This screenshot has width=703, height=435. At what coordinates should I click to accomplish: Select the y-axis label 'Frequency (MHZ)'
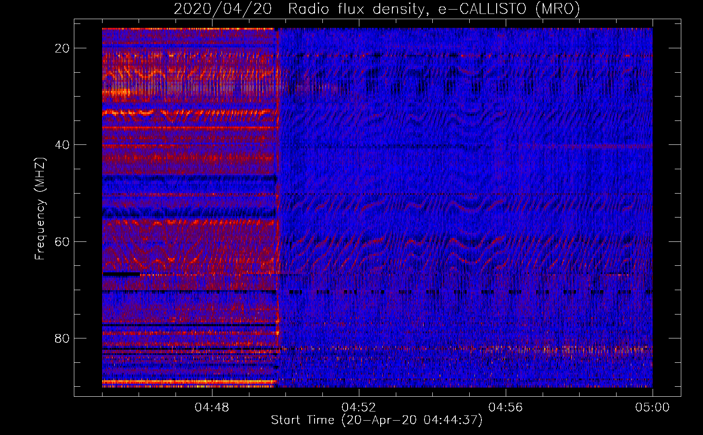(x=40, y=209)
